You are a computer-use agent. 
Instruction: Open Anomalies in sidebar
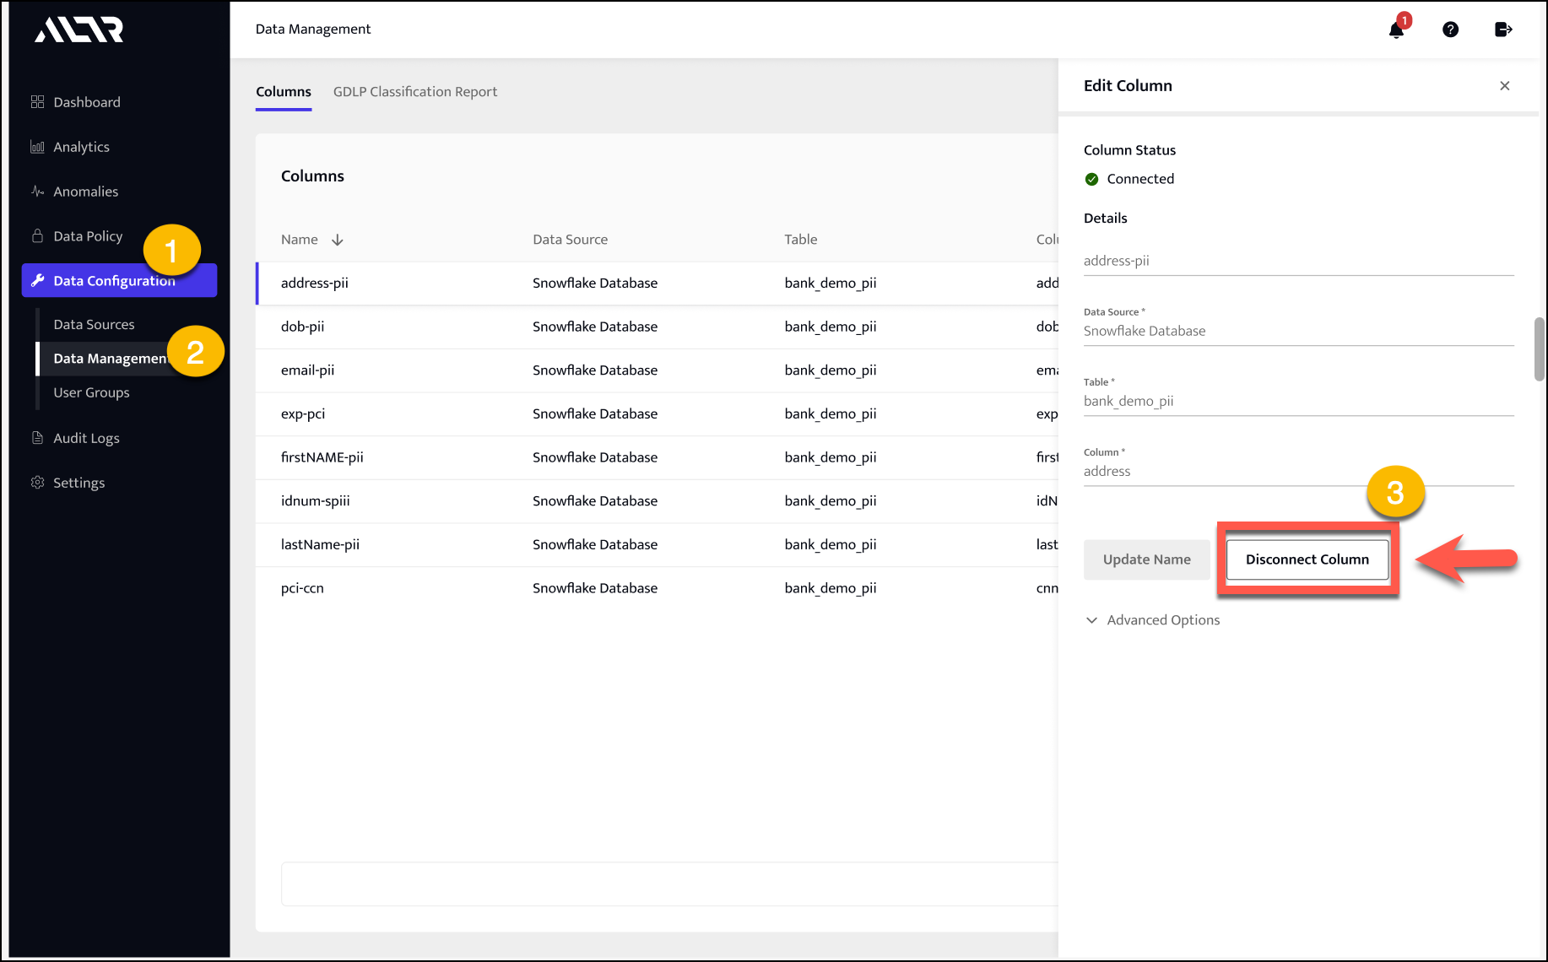click(x=85, y=192)
